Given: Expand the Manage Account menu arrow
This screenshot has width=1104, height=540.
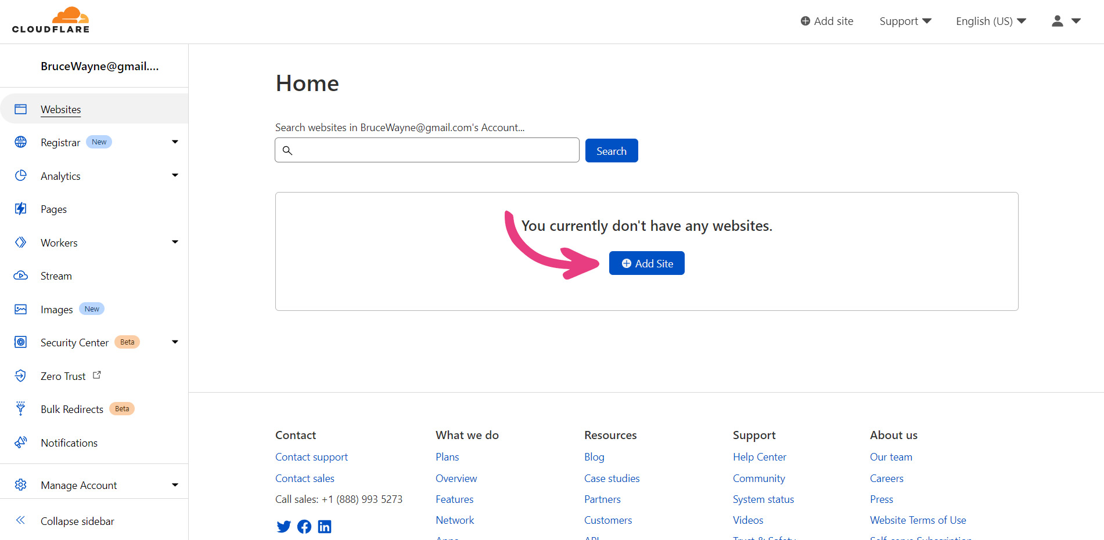Looking at the screenshot, I should [x=175, y=485].
